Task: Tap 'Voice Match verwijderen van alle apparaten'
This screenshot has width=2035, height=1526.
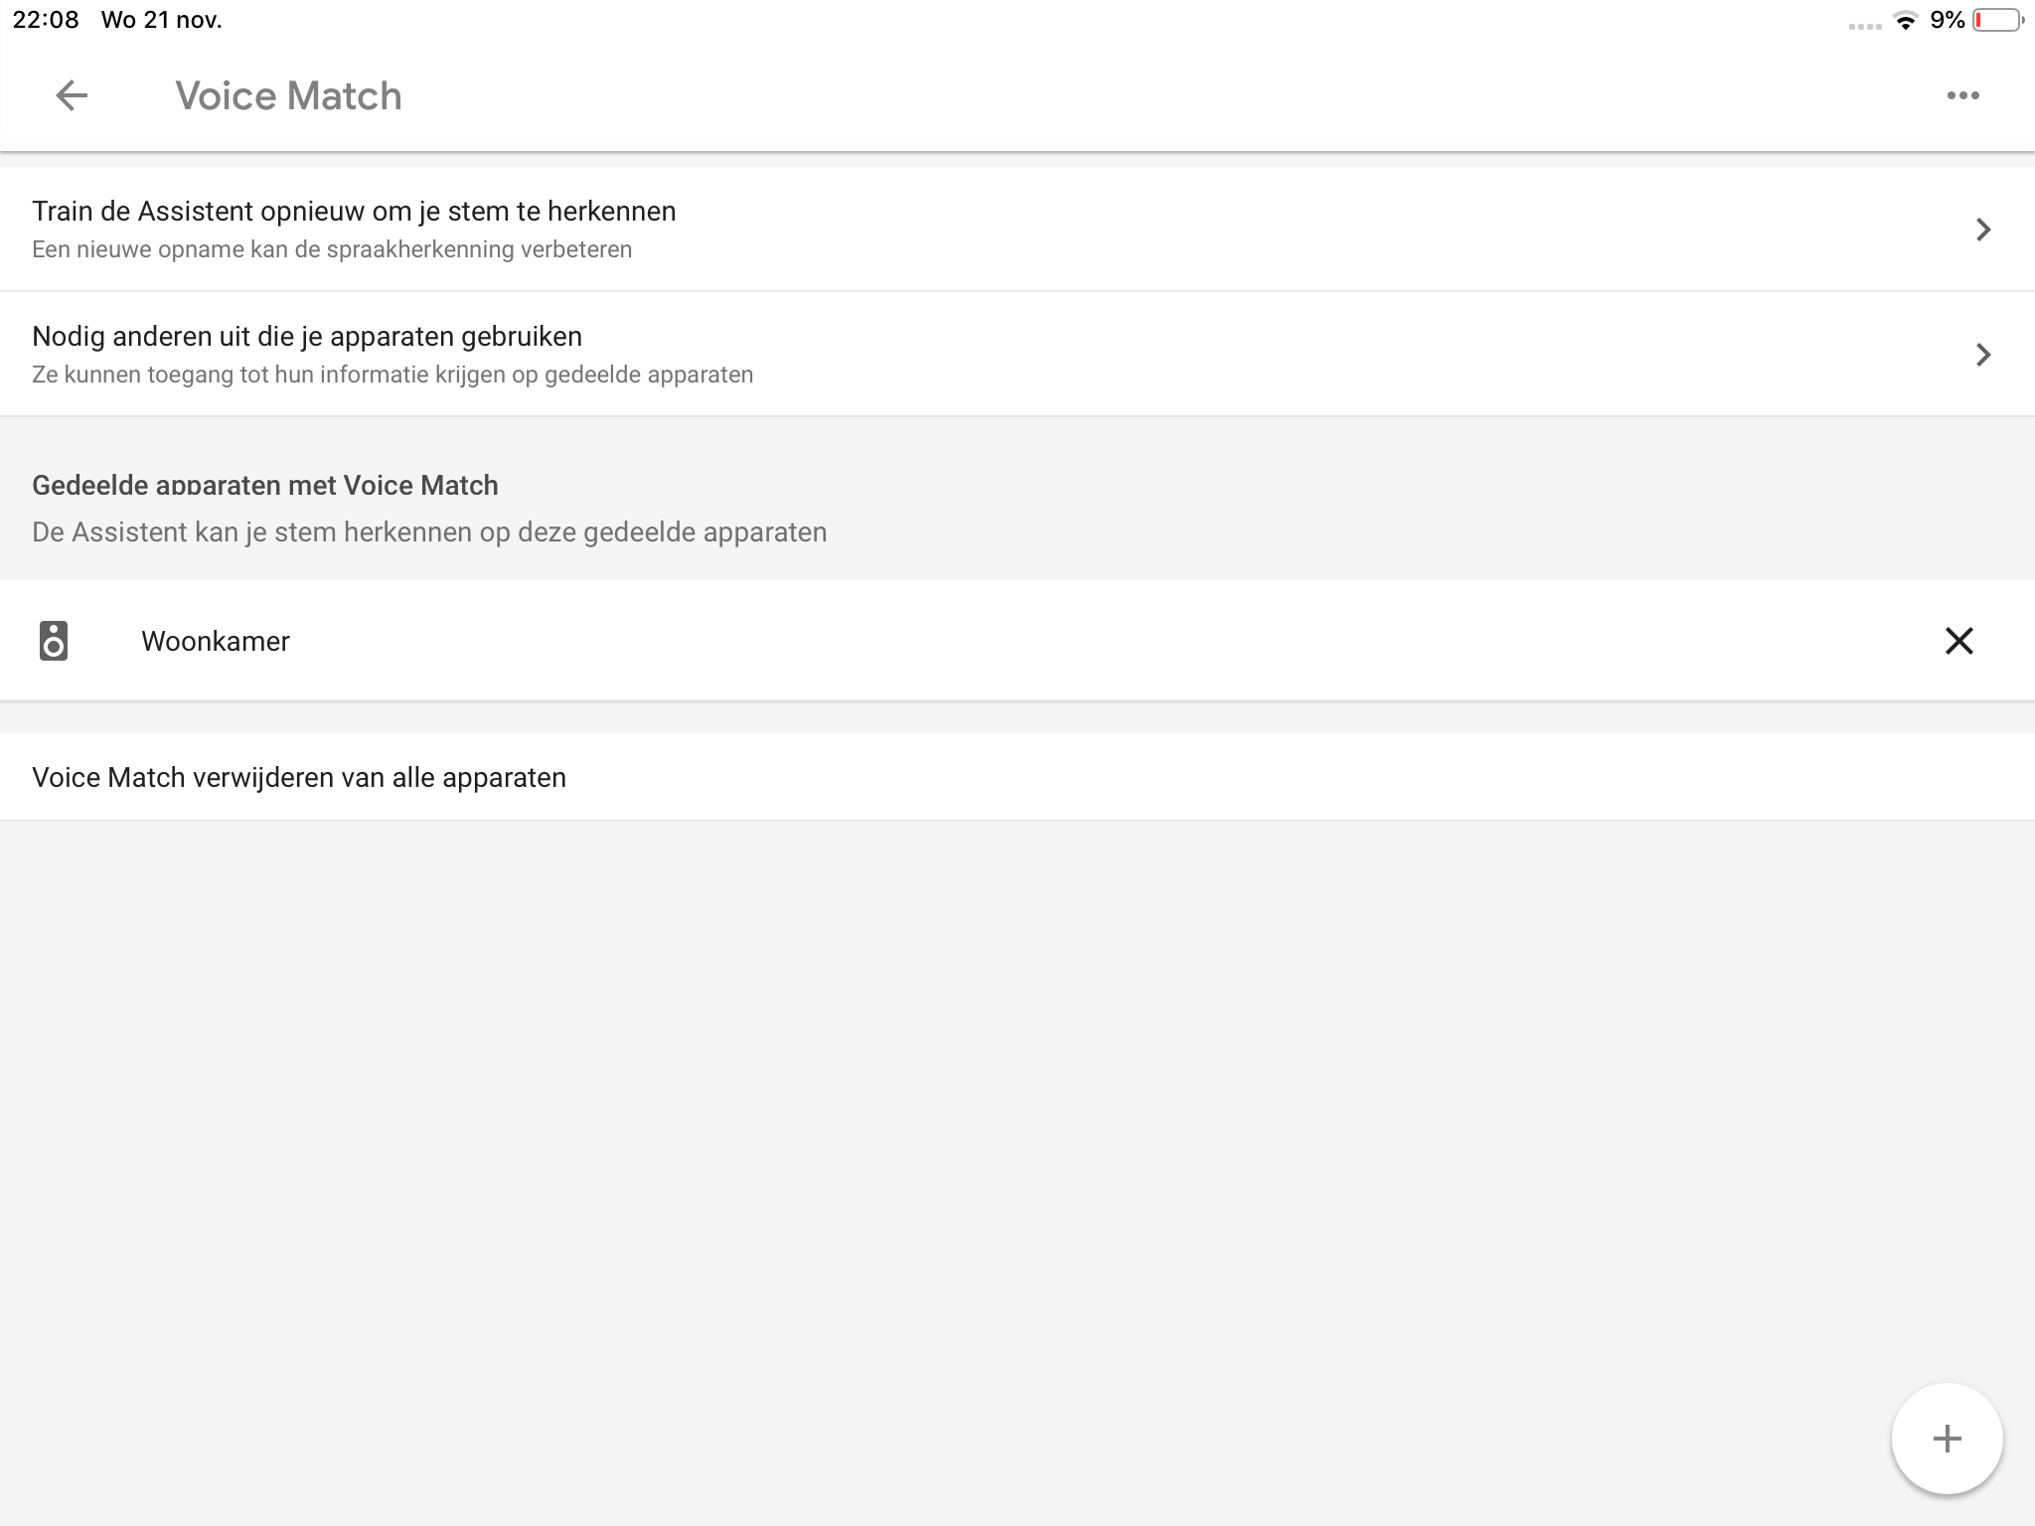Action: [x=299, y=777]
